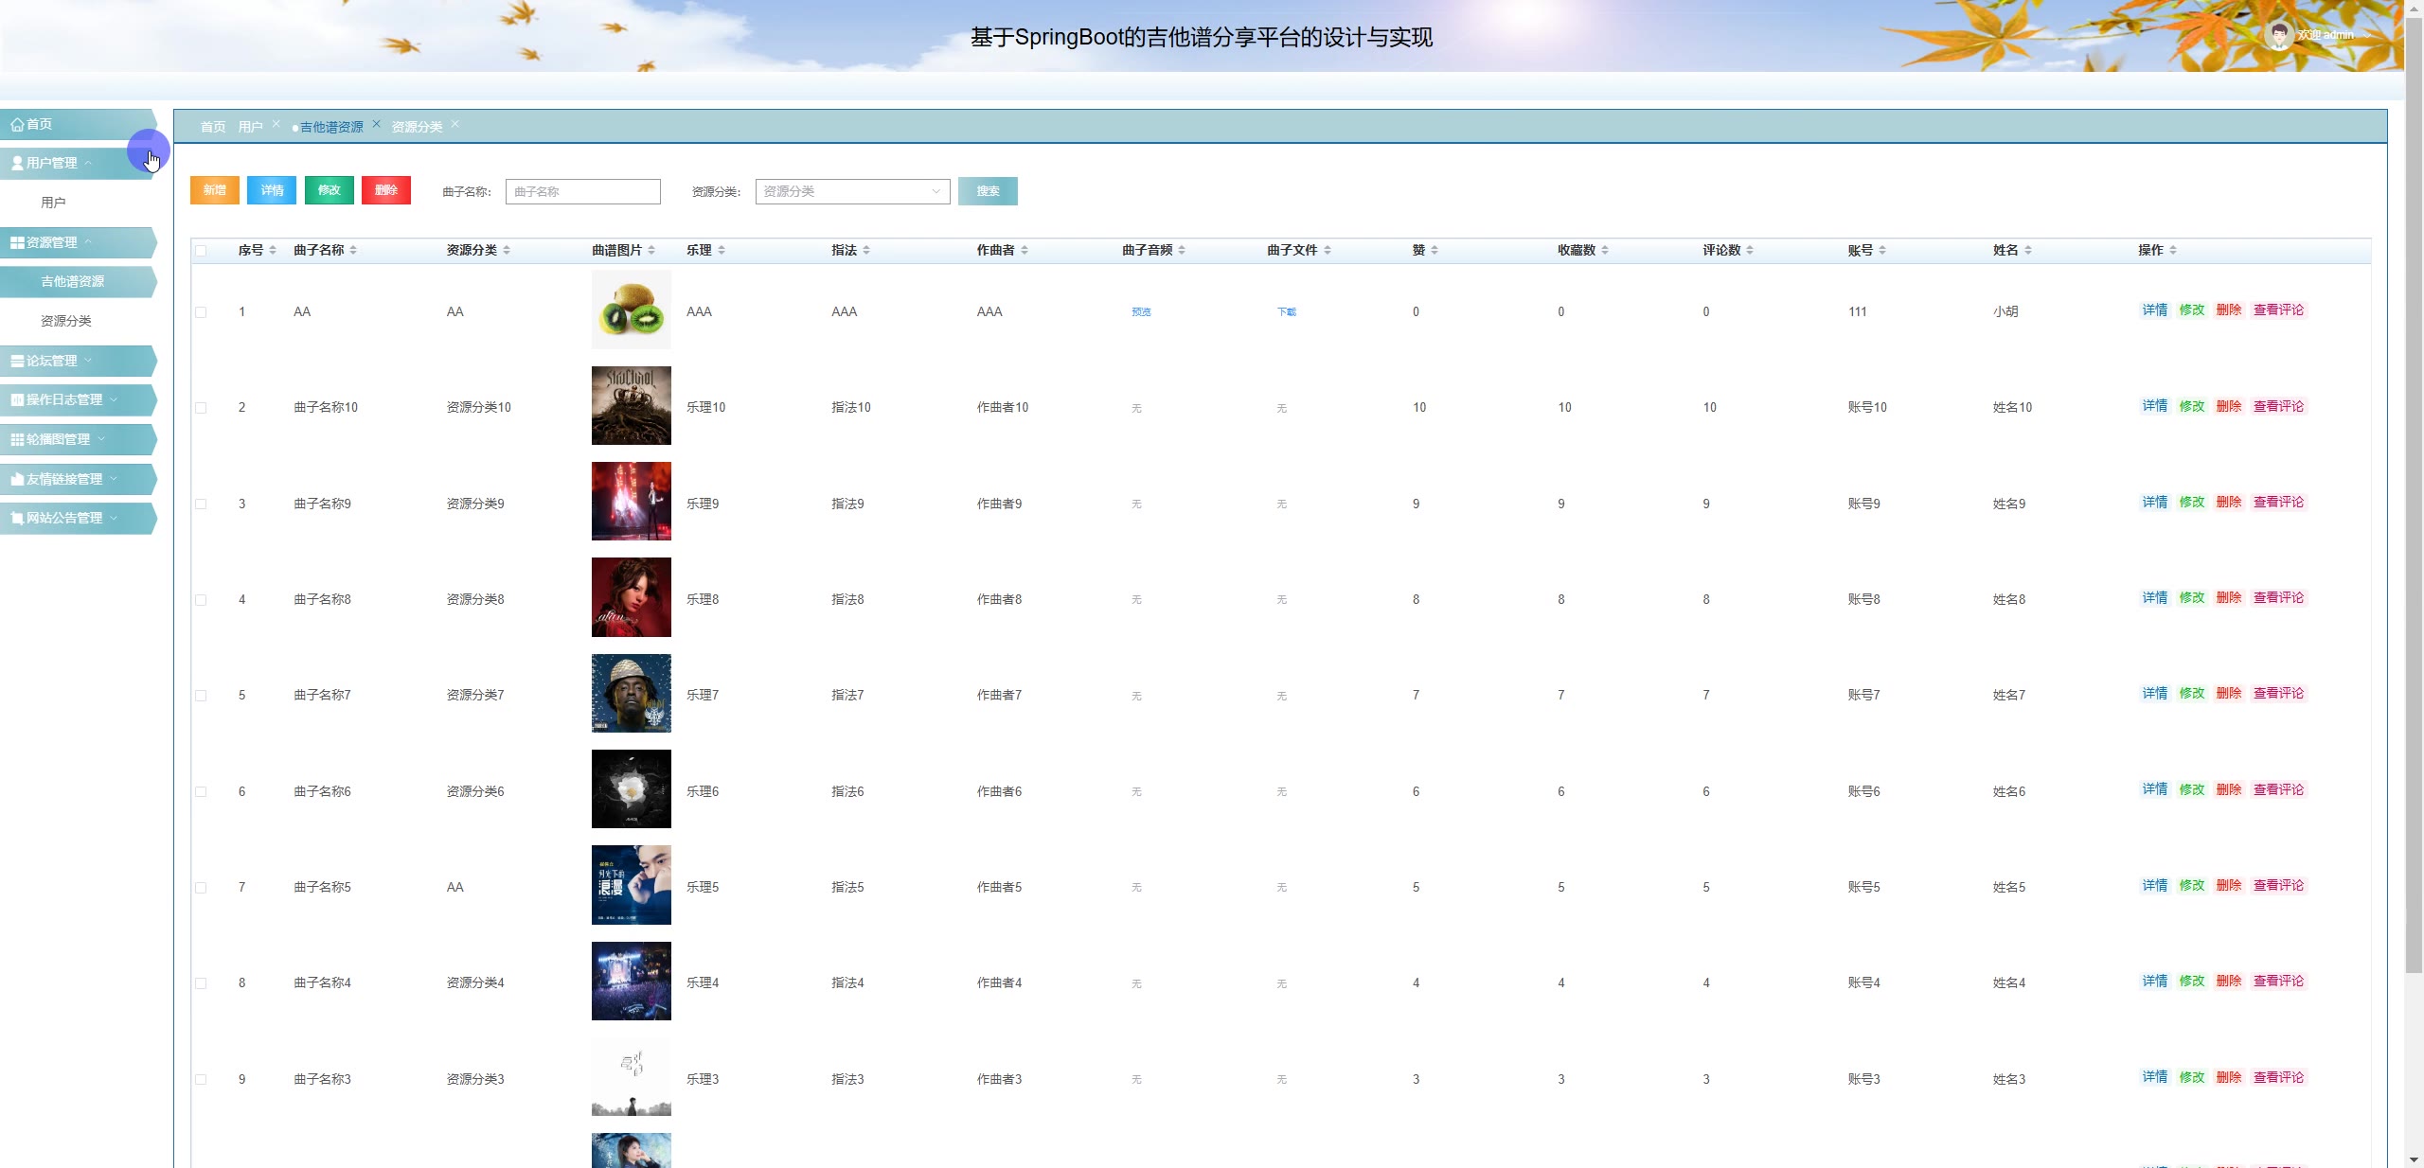
Task: Click the user management person icon
Action: (17, 164)
